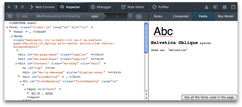Select the Fonts sidebar tab
This screenshot has width=242, height=107.
[x=203, y=16]
